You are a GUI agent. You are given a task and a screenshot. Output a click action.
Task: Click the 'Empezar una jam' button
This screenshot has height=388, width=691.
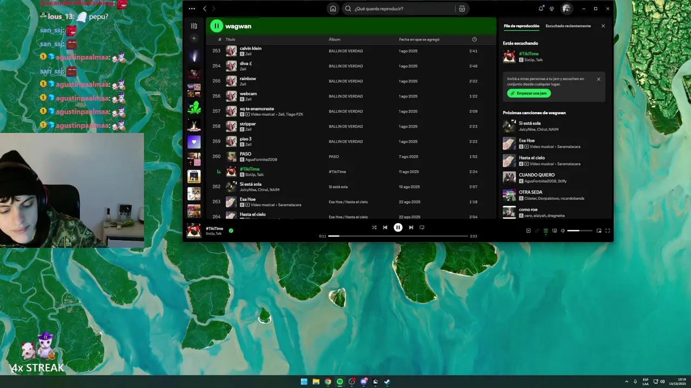529,93
